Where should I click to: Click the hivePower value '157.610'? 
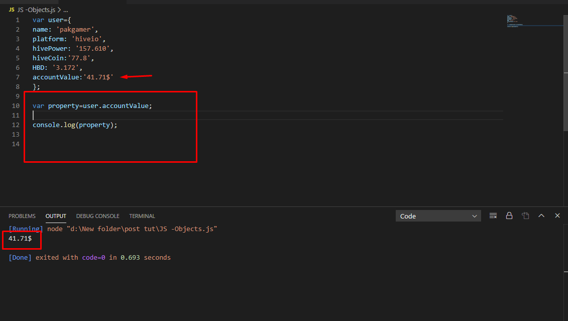tap(93, 49)
